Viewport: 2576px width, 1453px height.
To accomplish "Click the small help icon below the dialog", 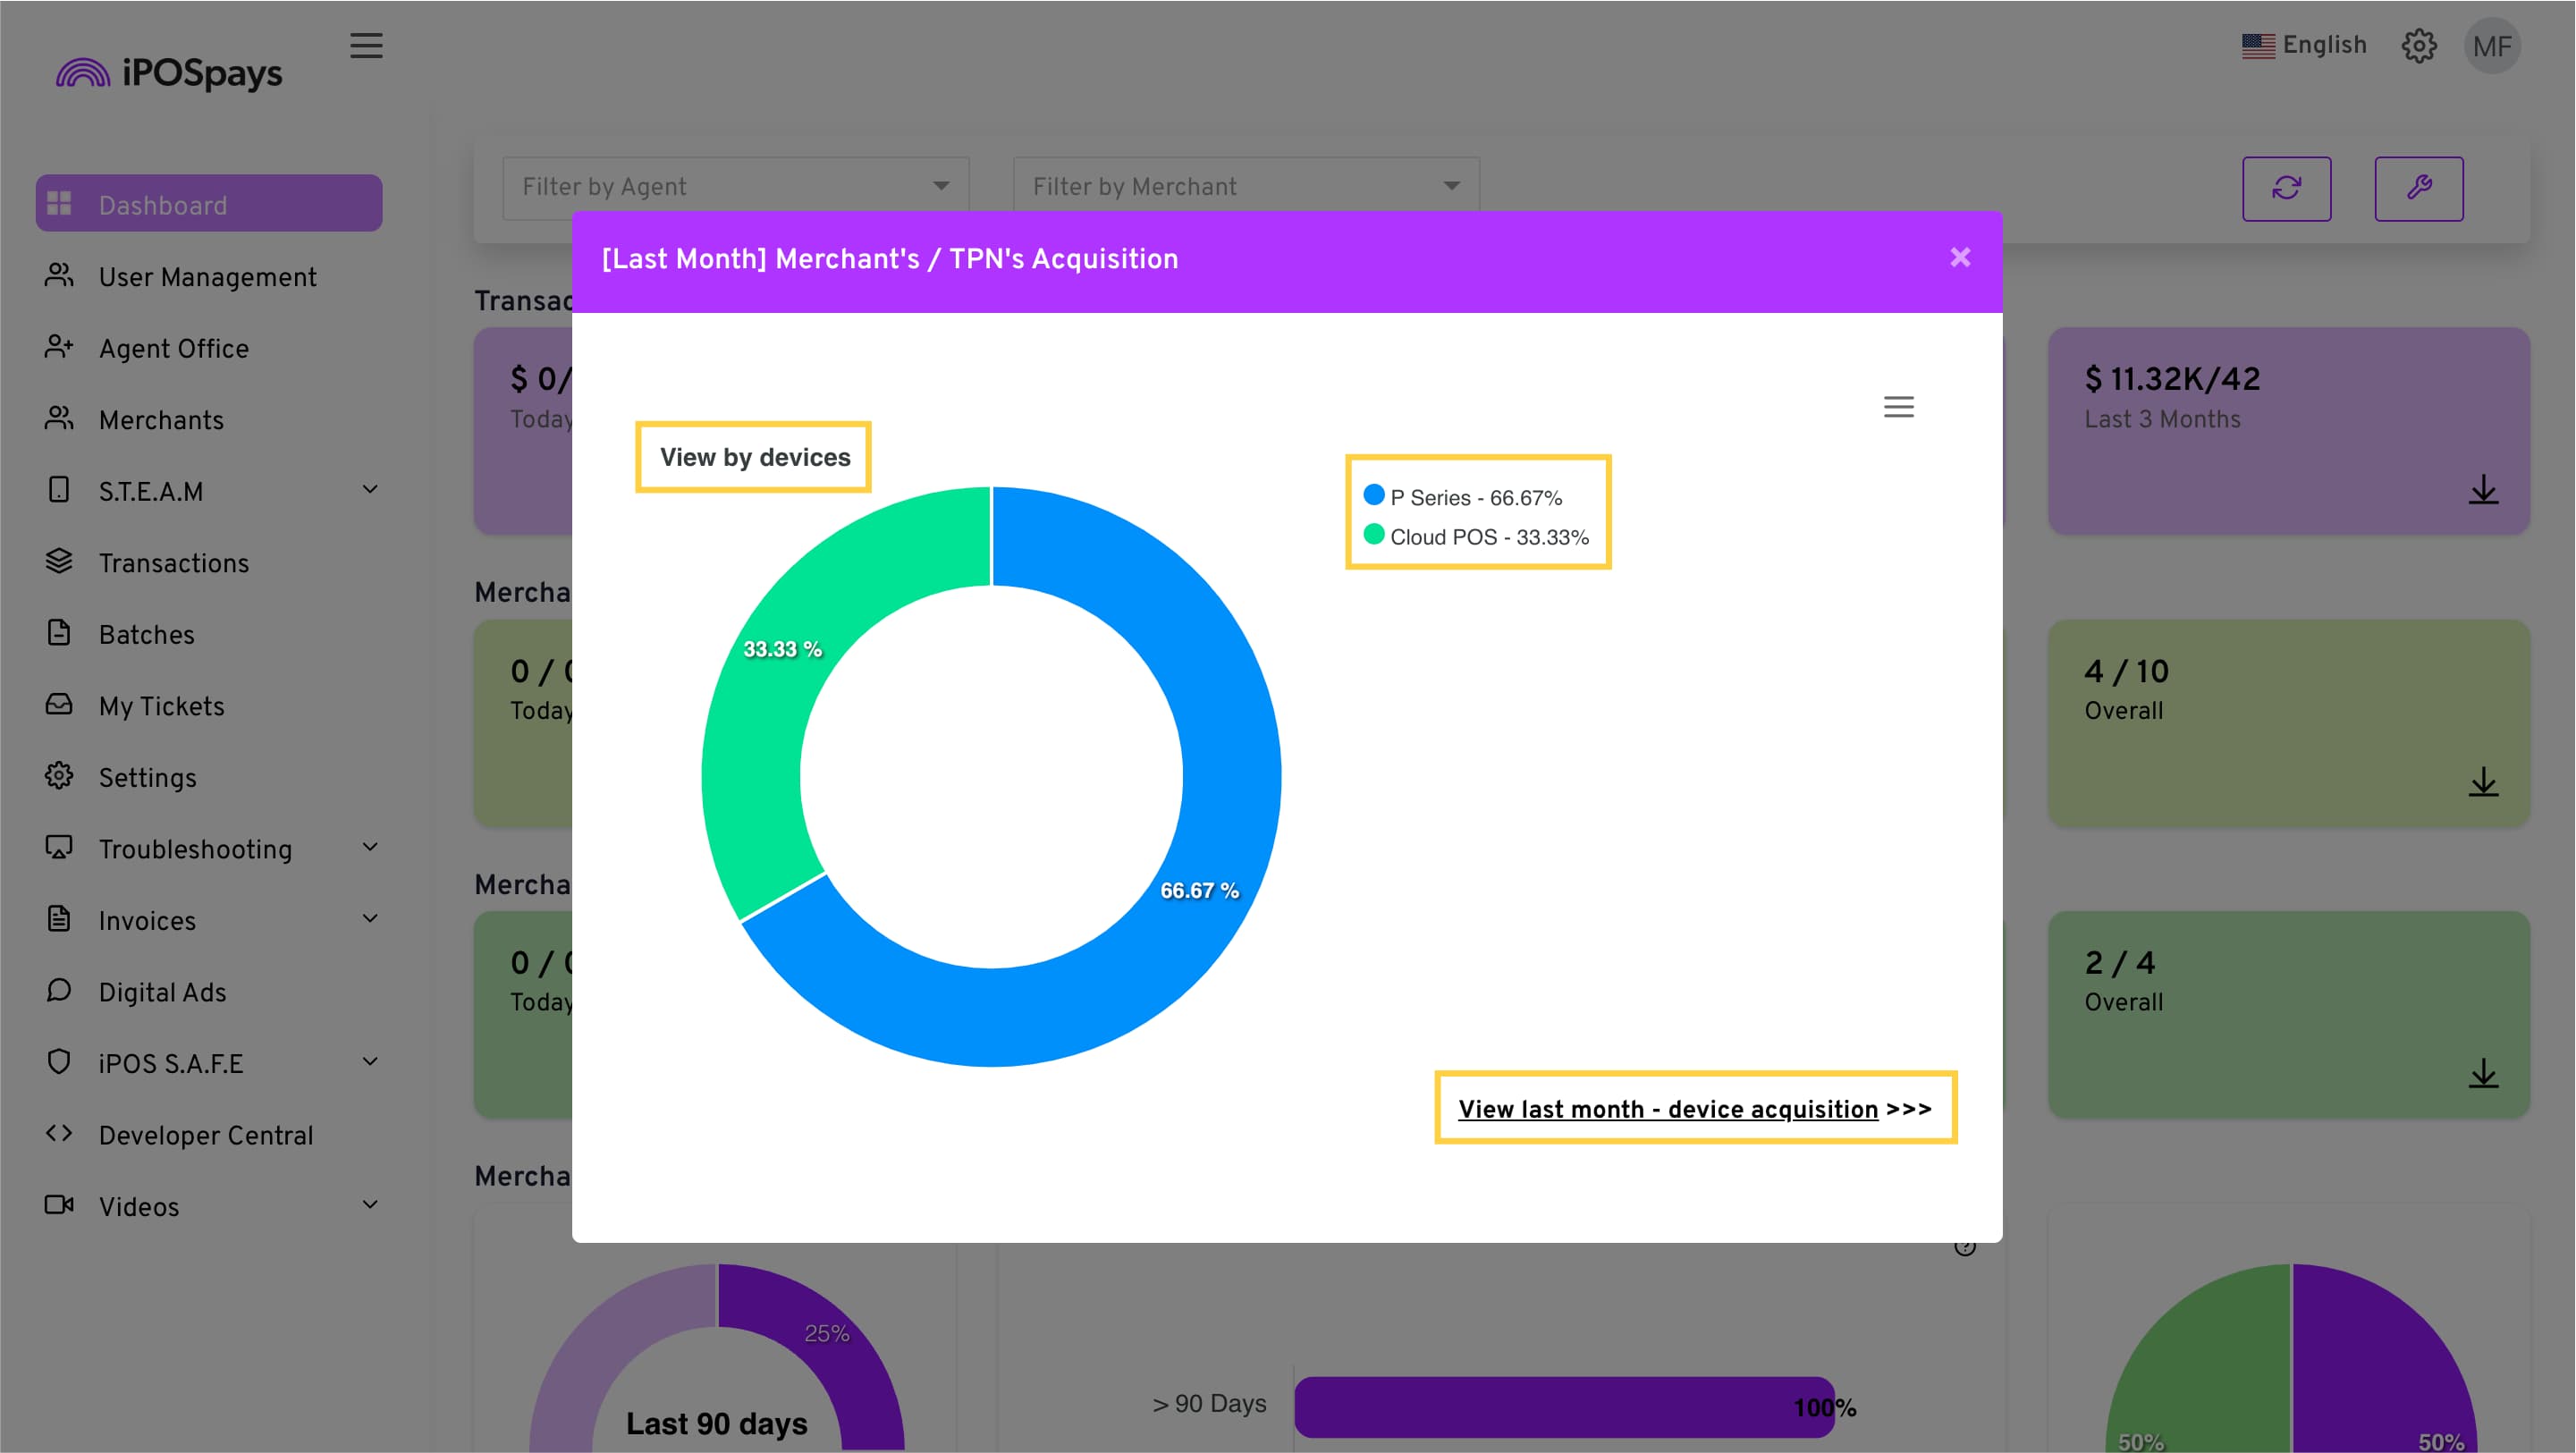I will click(x=1964, y=1246).
